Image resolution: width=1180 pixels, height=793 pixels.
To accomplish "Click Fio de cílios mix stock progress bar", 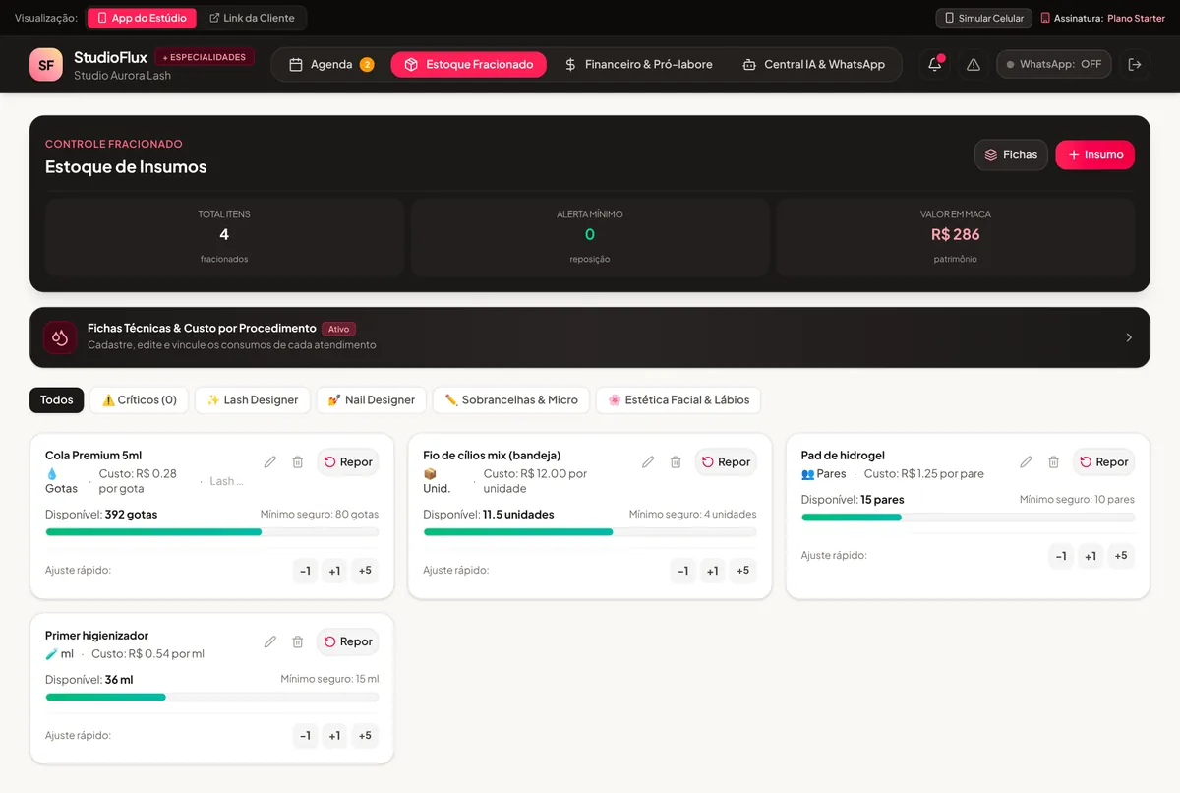I will click(x=590, y=532).
